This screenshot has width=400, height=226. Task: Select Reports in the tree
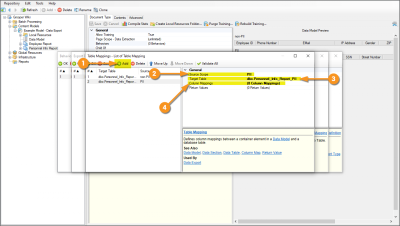(x=23, y=61)
